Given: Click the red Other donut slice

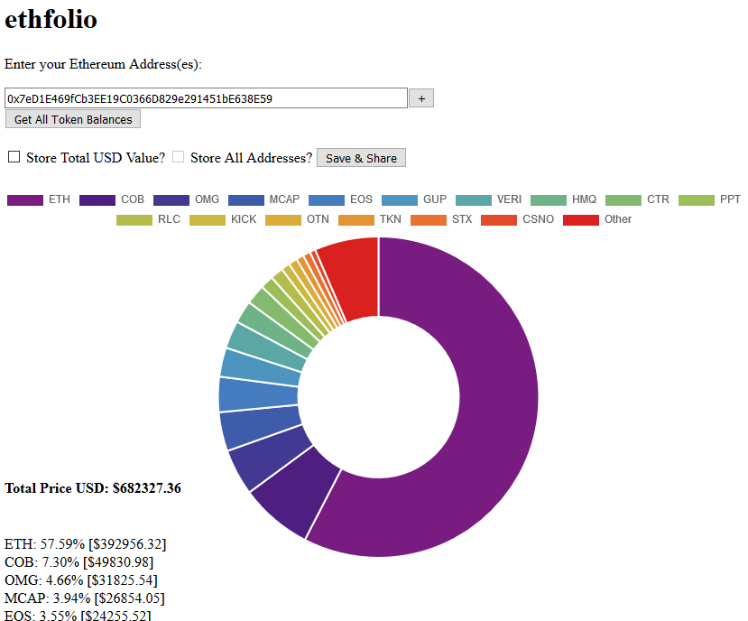Looking at the screenshot, I should click(353, 279).
